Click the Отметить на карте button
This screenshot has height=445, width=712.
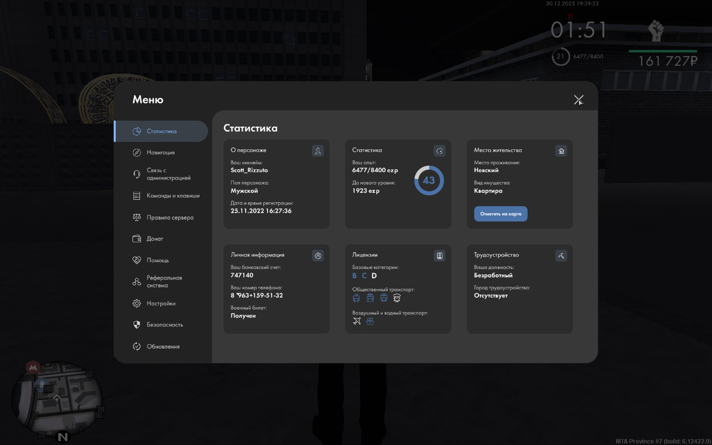(x=501, y=214)
